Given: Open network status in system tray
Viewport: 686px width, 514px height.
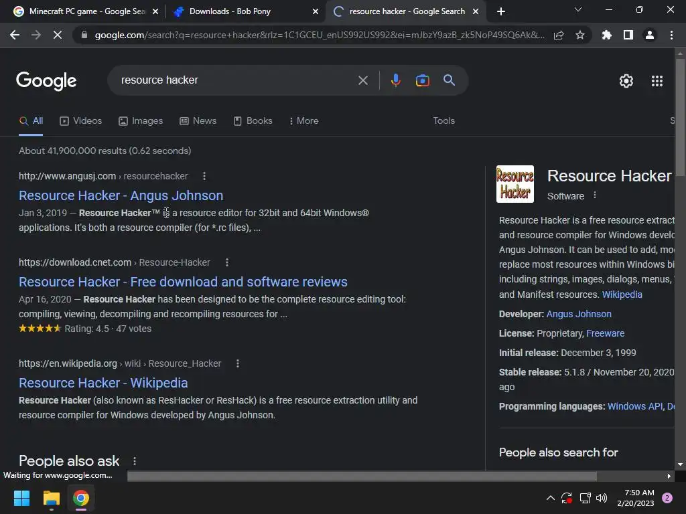Looking at the screenshot, I should point(585,498).
